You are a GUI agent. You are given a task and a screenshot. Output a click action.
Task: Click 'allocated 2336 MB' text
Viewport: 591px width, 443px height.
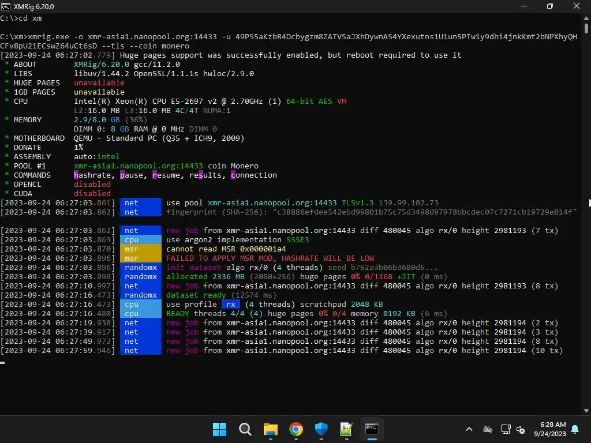pyautogui.click(x=205, y=276)
